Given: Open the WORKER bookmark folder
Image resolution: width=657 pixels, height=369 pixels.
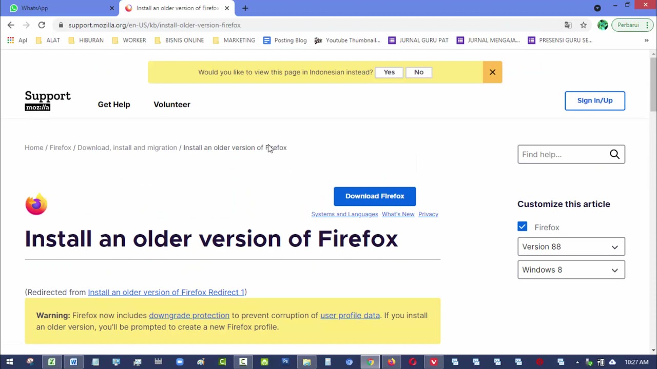Looking at the screenshot, I should click(129, 40).
